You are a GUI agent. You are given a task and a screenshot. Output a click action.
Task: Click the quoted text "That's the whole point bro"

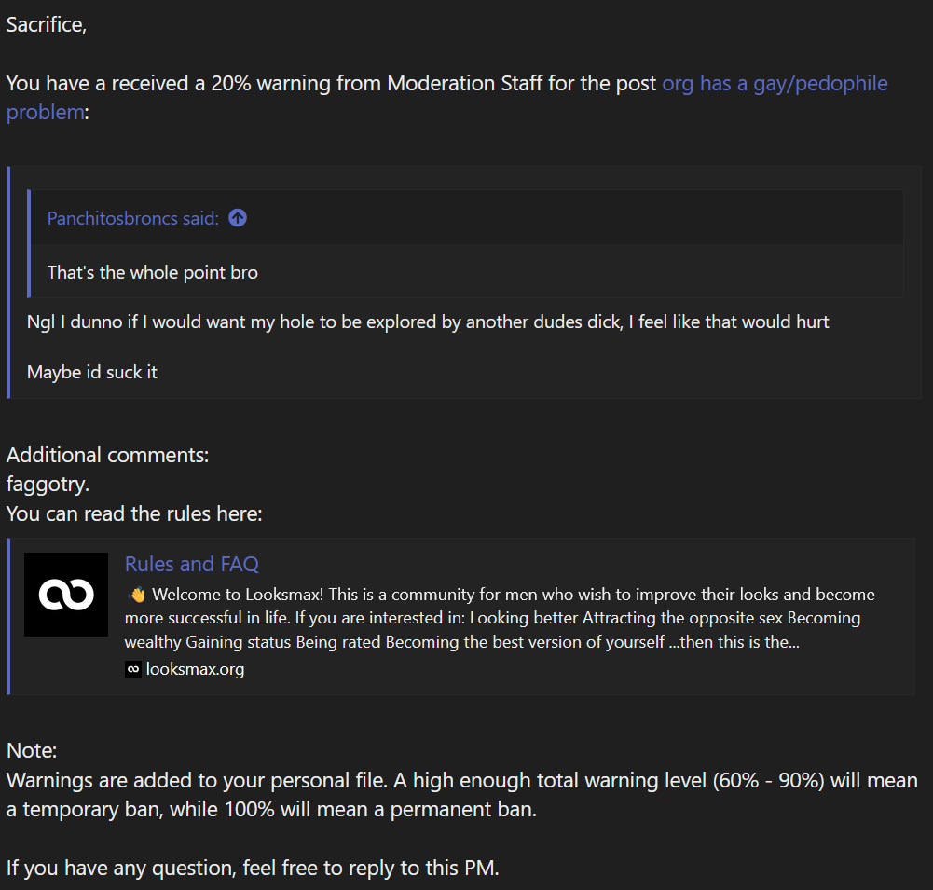[x=152, y=272]
